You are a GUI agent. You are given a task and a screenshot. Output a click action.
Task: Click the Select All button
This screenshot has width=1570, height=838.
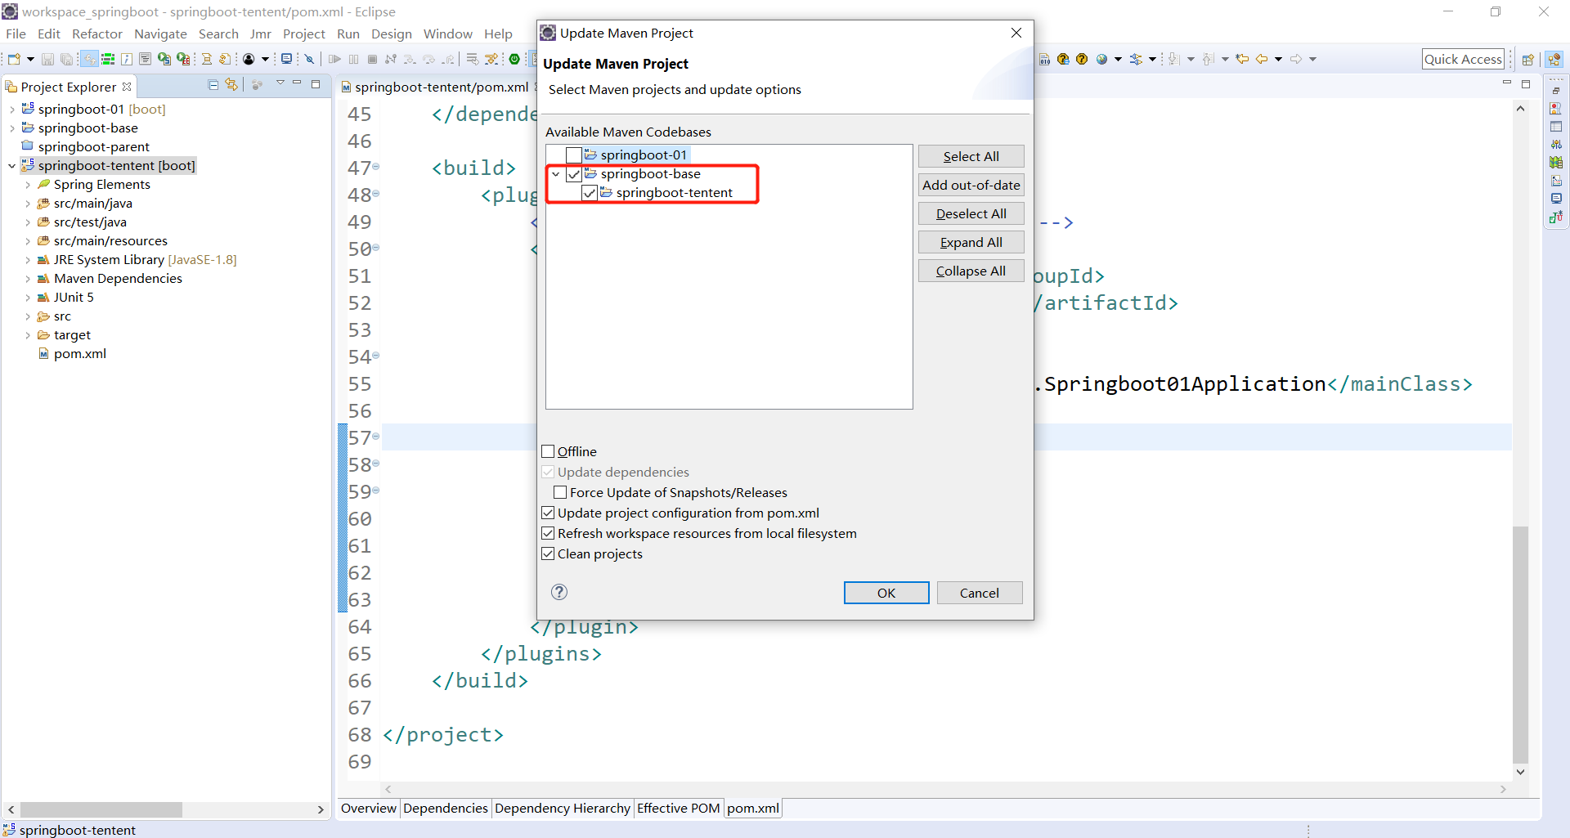pos(971,156)
